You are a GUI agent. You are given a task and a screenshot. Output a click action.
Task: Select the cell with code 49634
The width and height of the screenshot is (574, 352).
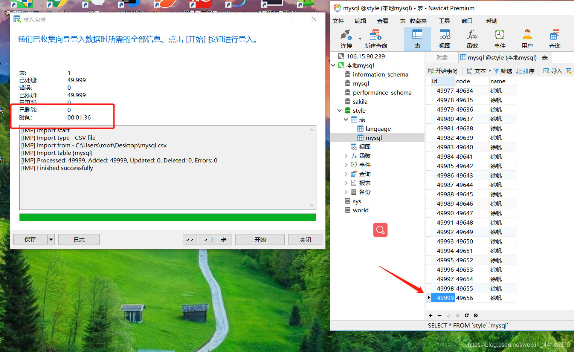(x=472, y=90)
